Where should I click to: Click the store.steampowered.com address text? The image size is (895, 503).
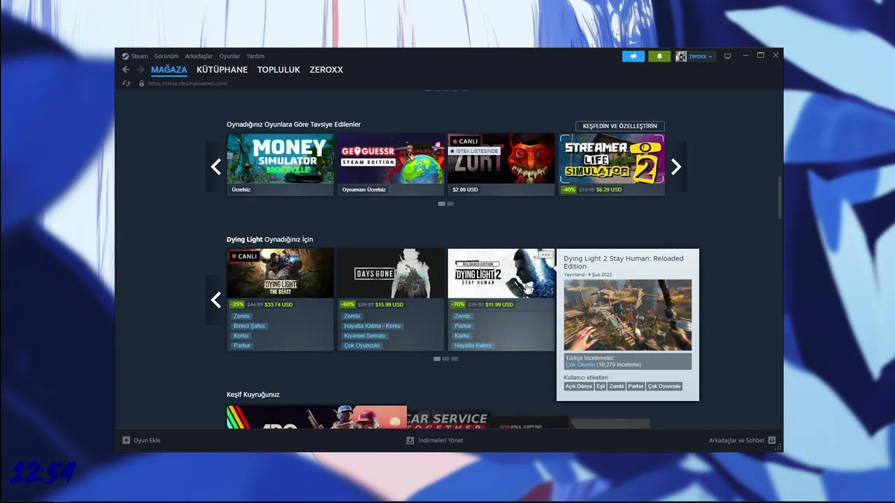pyautogui.click(x=187, y=83)
